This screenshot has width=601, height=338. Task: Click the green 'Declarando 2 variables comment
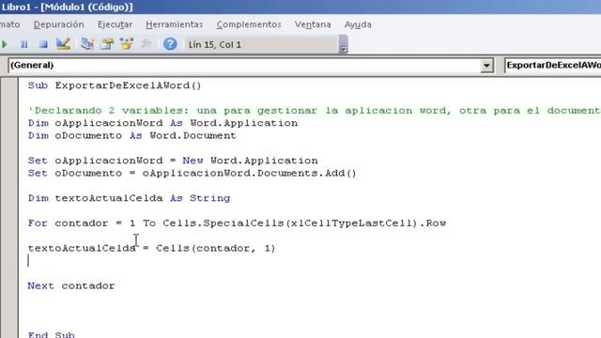pyautogui.click(x=315, y=111)
